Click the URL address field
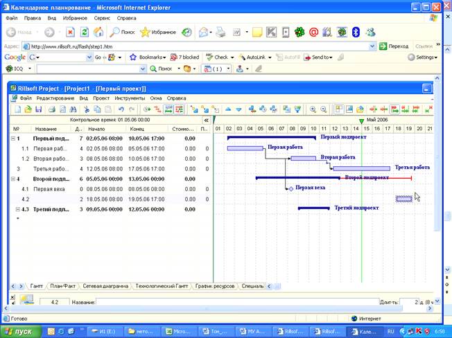 click(x=196, y=46)
